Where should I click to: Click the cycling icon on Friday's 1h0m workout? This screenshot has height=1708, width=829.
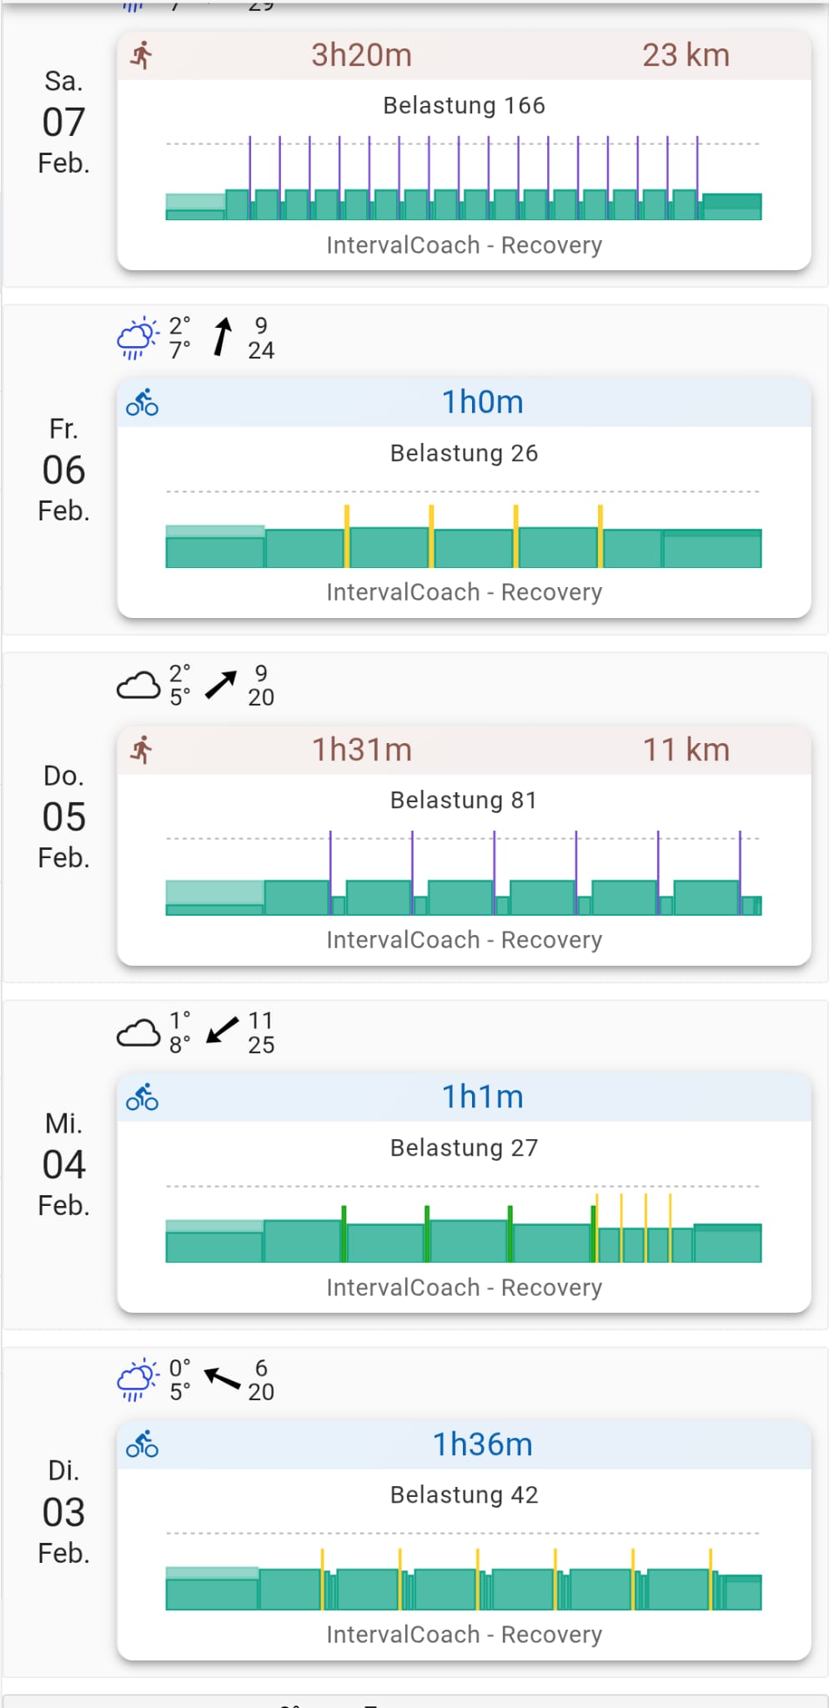pyautogui.click(x=142, y=403)
